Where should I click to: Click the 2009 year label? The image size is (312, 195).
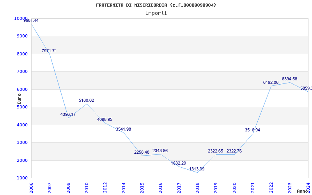point(68,188)
